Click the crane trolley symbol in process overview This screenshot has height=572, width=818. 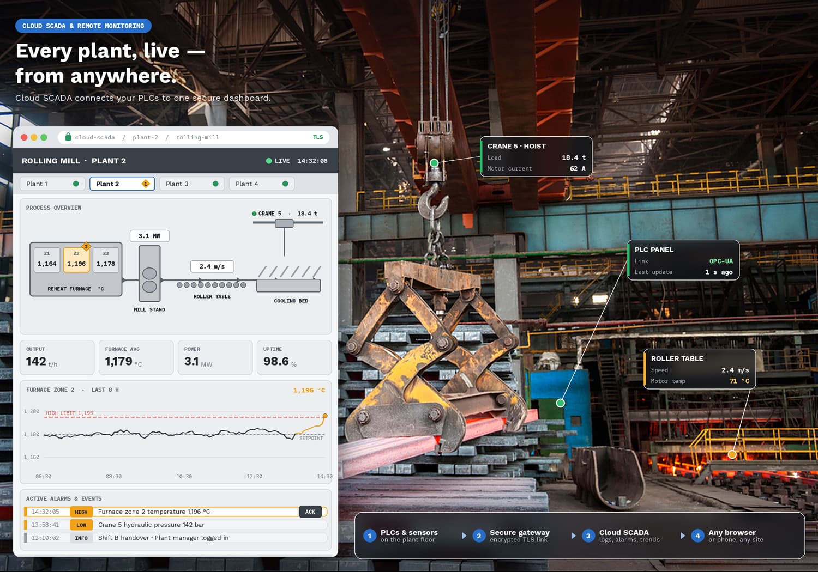(x=284, y=223)
